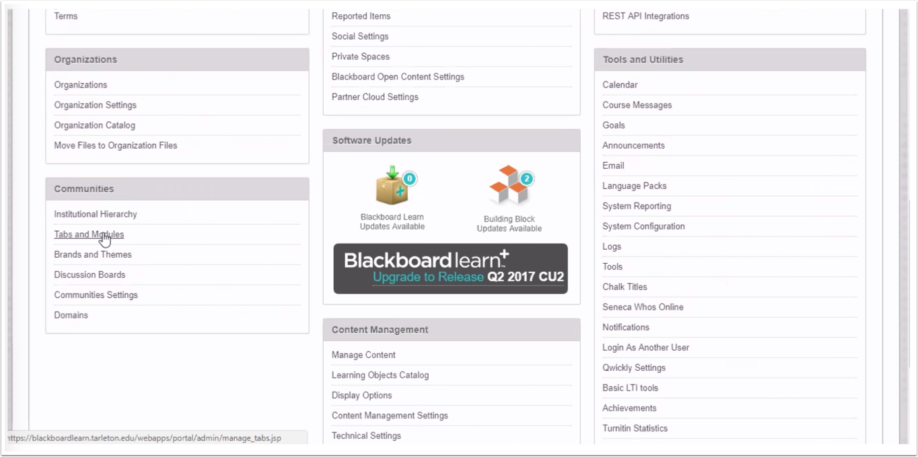This screenshot has height=457, width=918.
Task: Open Turnitin Statistics link
Action: pos(635,428)
